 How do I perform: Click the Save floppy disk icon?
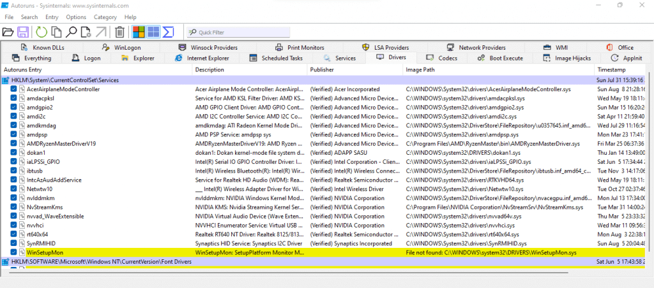[23, 32]
